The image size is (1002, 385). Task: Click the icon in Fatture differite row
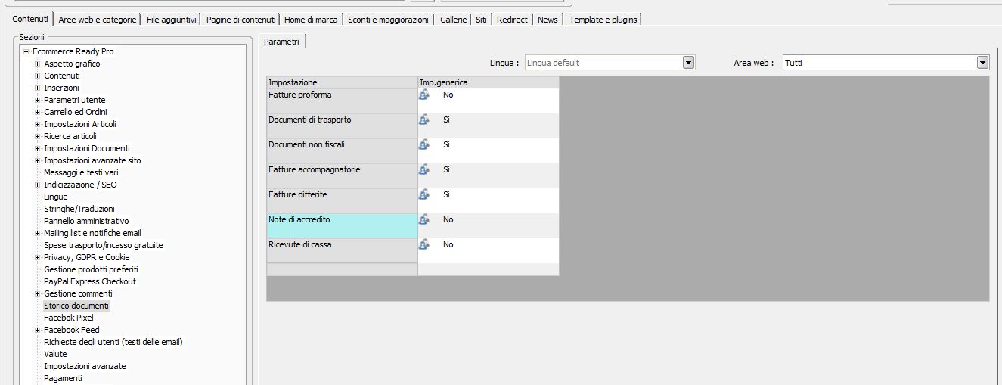tap(424, 194)
